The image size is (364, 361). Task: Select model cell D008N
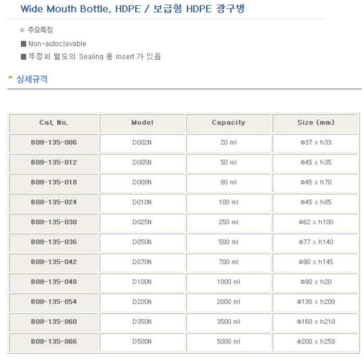[142, 182]
